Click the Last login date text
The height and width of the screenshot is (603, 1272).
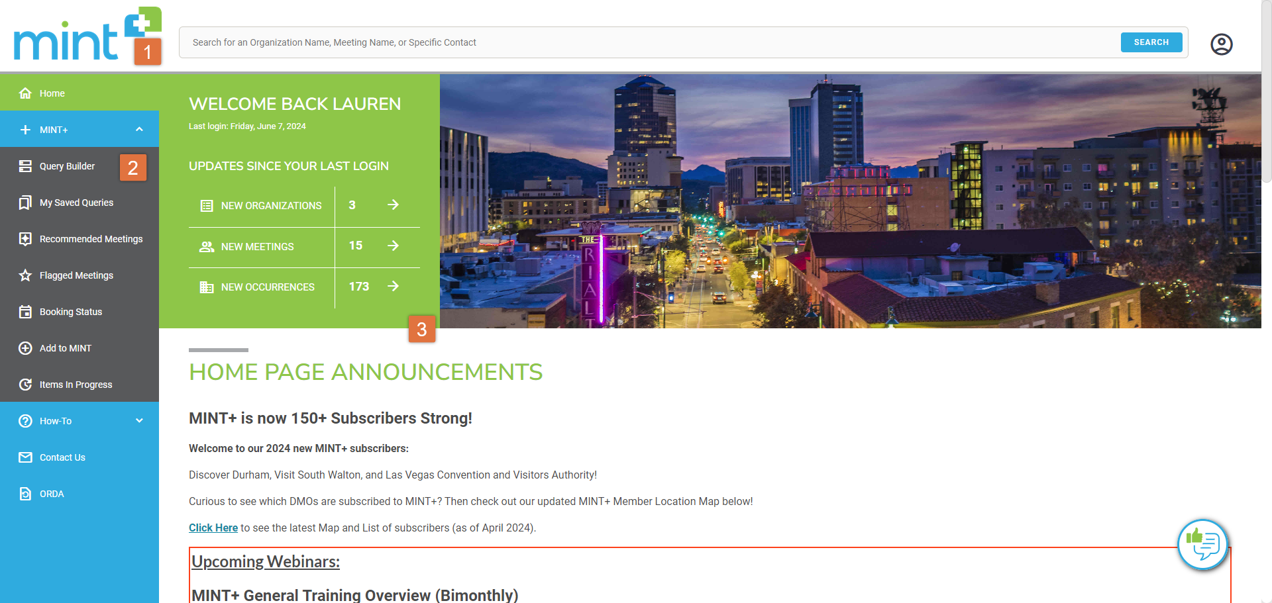(x=247, y=126)
